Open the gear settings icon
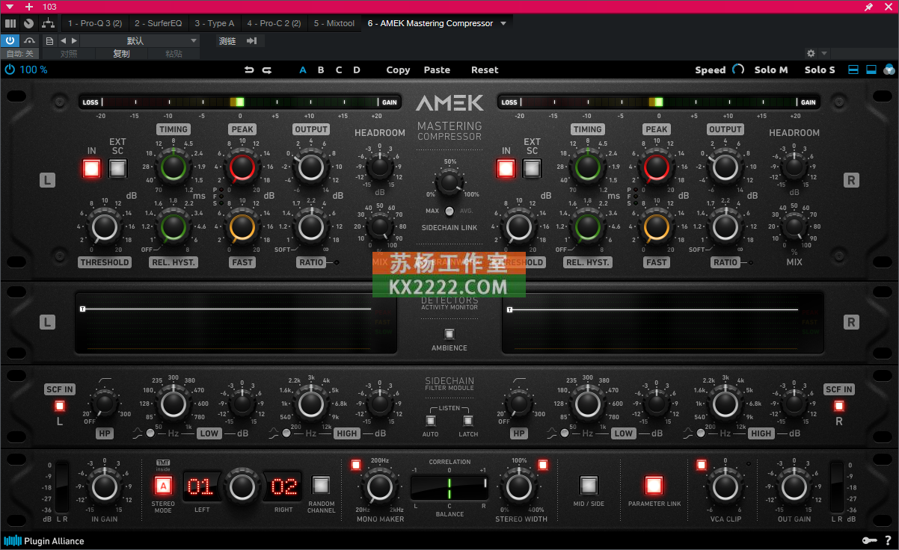This screenshot has height=550, width=899. 811,54
